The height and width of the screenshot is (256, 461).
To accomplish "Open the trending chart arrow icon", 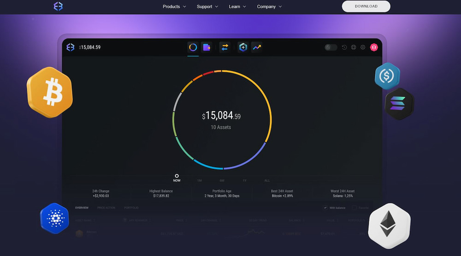I will coord(256,47).
